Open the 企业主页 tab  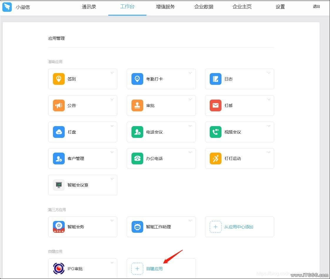pyautogui.click(x=242, y=7)
